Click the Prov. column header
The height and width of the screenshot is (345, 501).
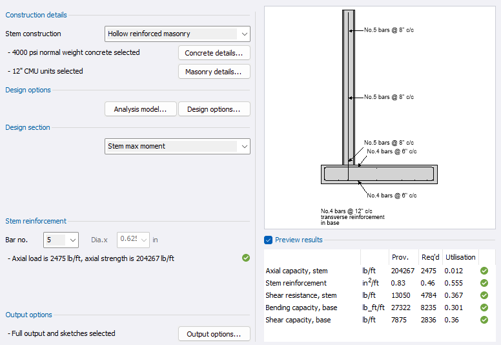pyautogui.click(x=400, y=257)
